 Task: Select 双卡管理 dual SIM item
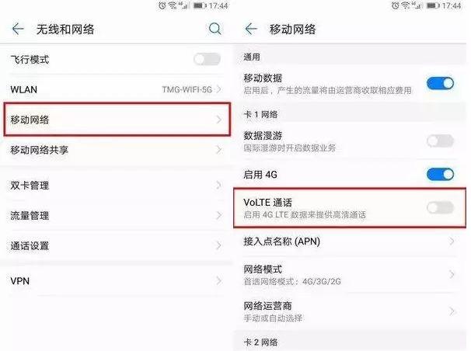117,185
